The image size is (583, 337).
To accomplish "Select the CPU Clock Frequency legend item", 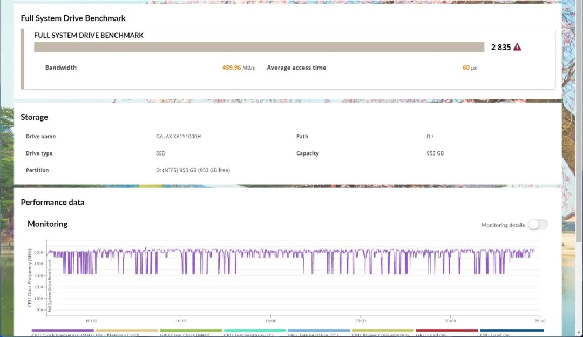I will [x=63, y=333].
